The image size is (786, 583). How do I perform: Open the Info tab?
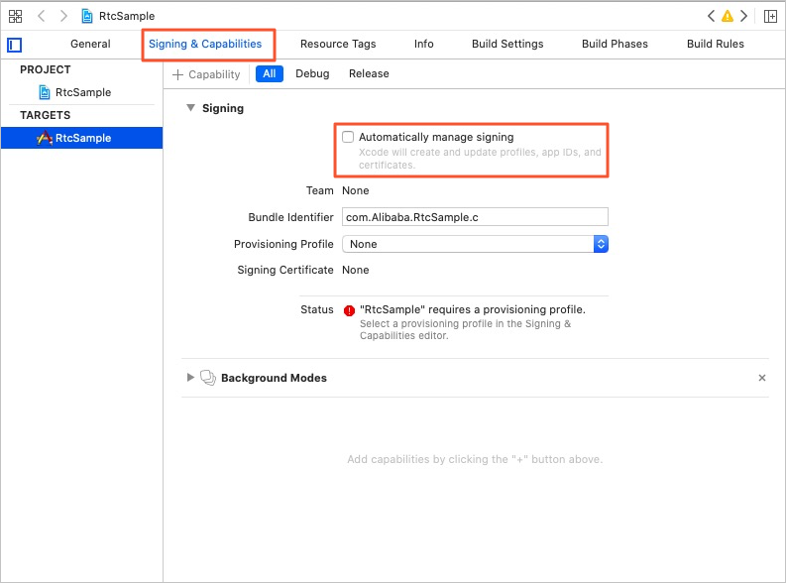point(423,44)
